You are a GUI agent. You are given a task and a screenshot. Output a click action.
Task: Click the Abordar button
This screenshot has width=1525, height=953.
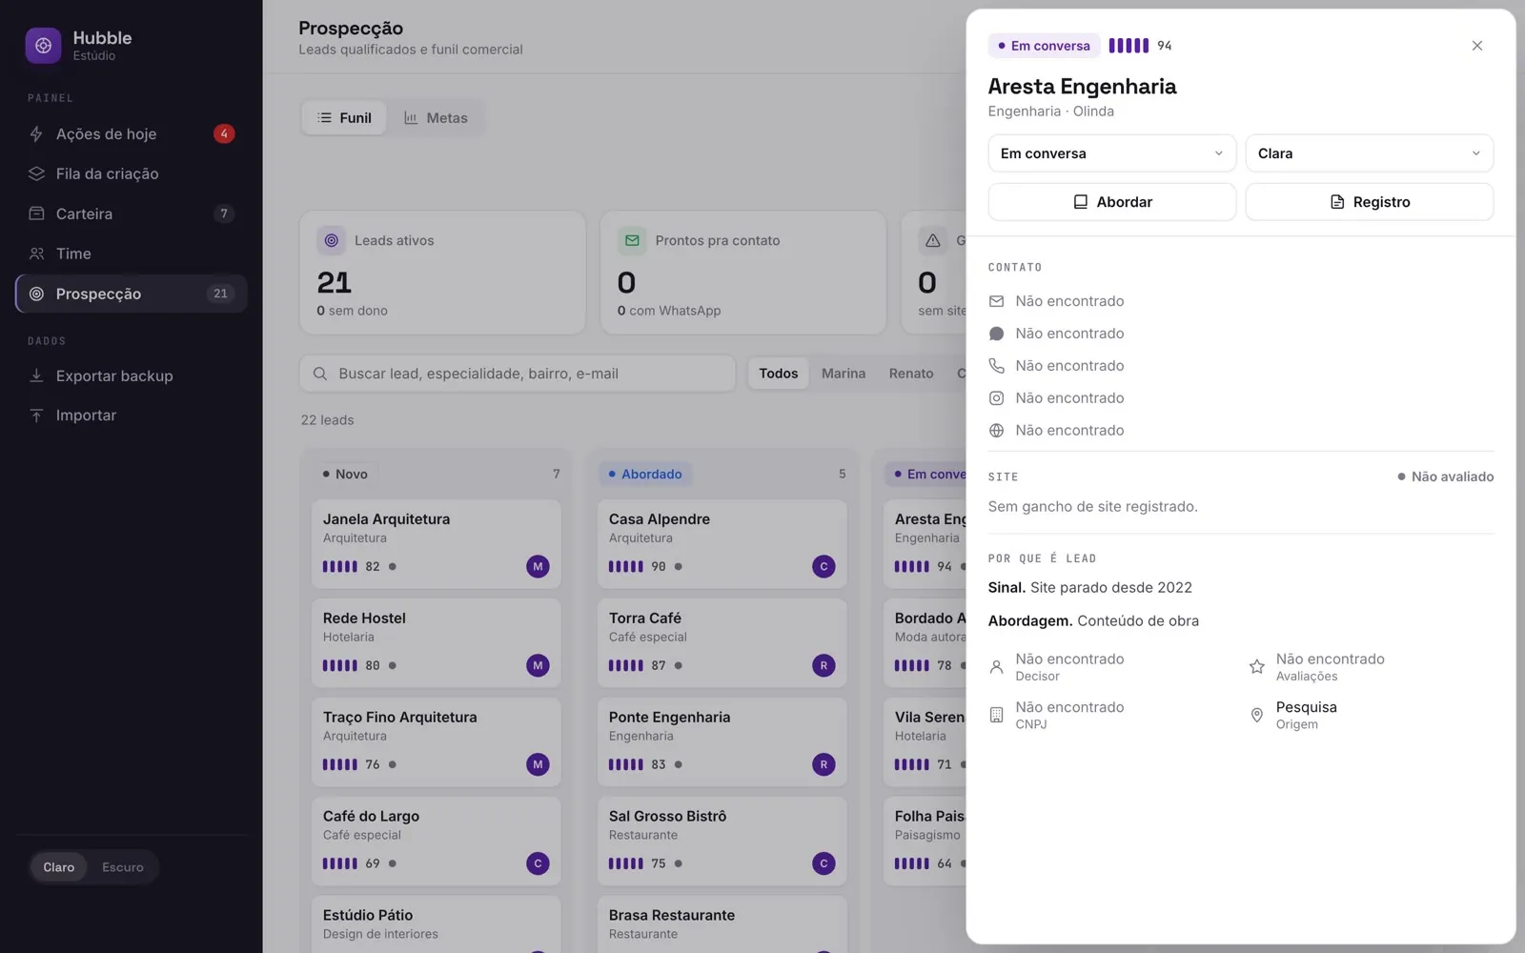click(1111, 202)
